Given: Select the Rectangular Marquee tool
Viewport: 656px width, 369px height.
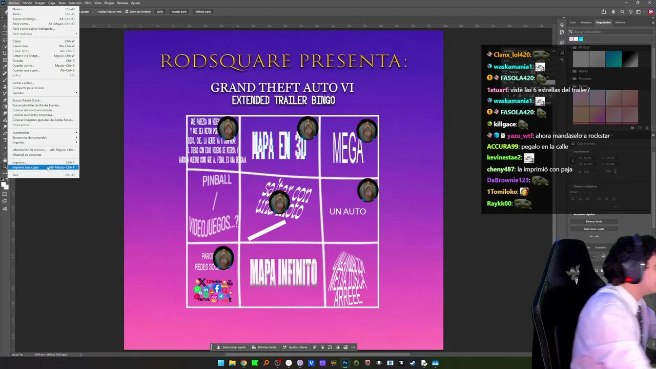Looking at the screenshot, I should click(x=5, y=33).
